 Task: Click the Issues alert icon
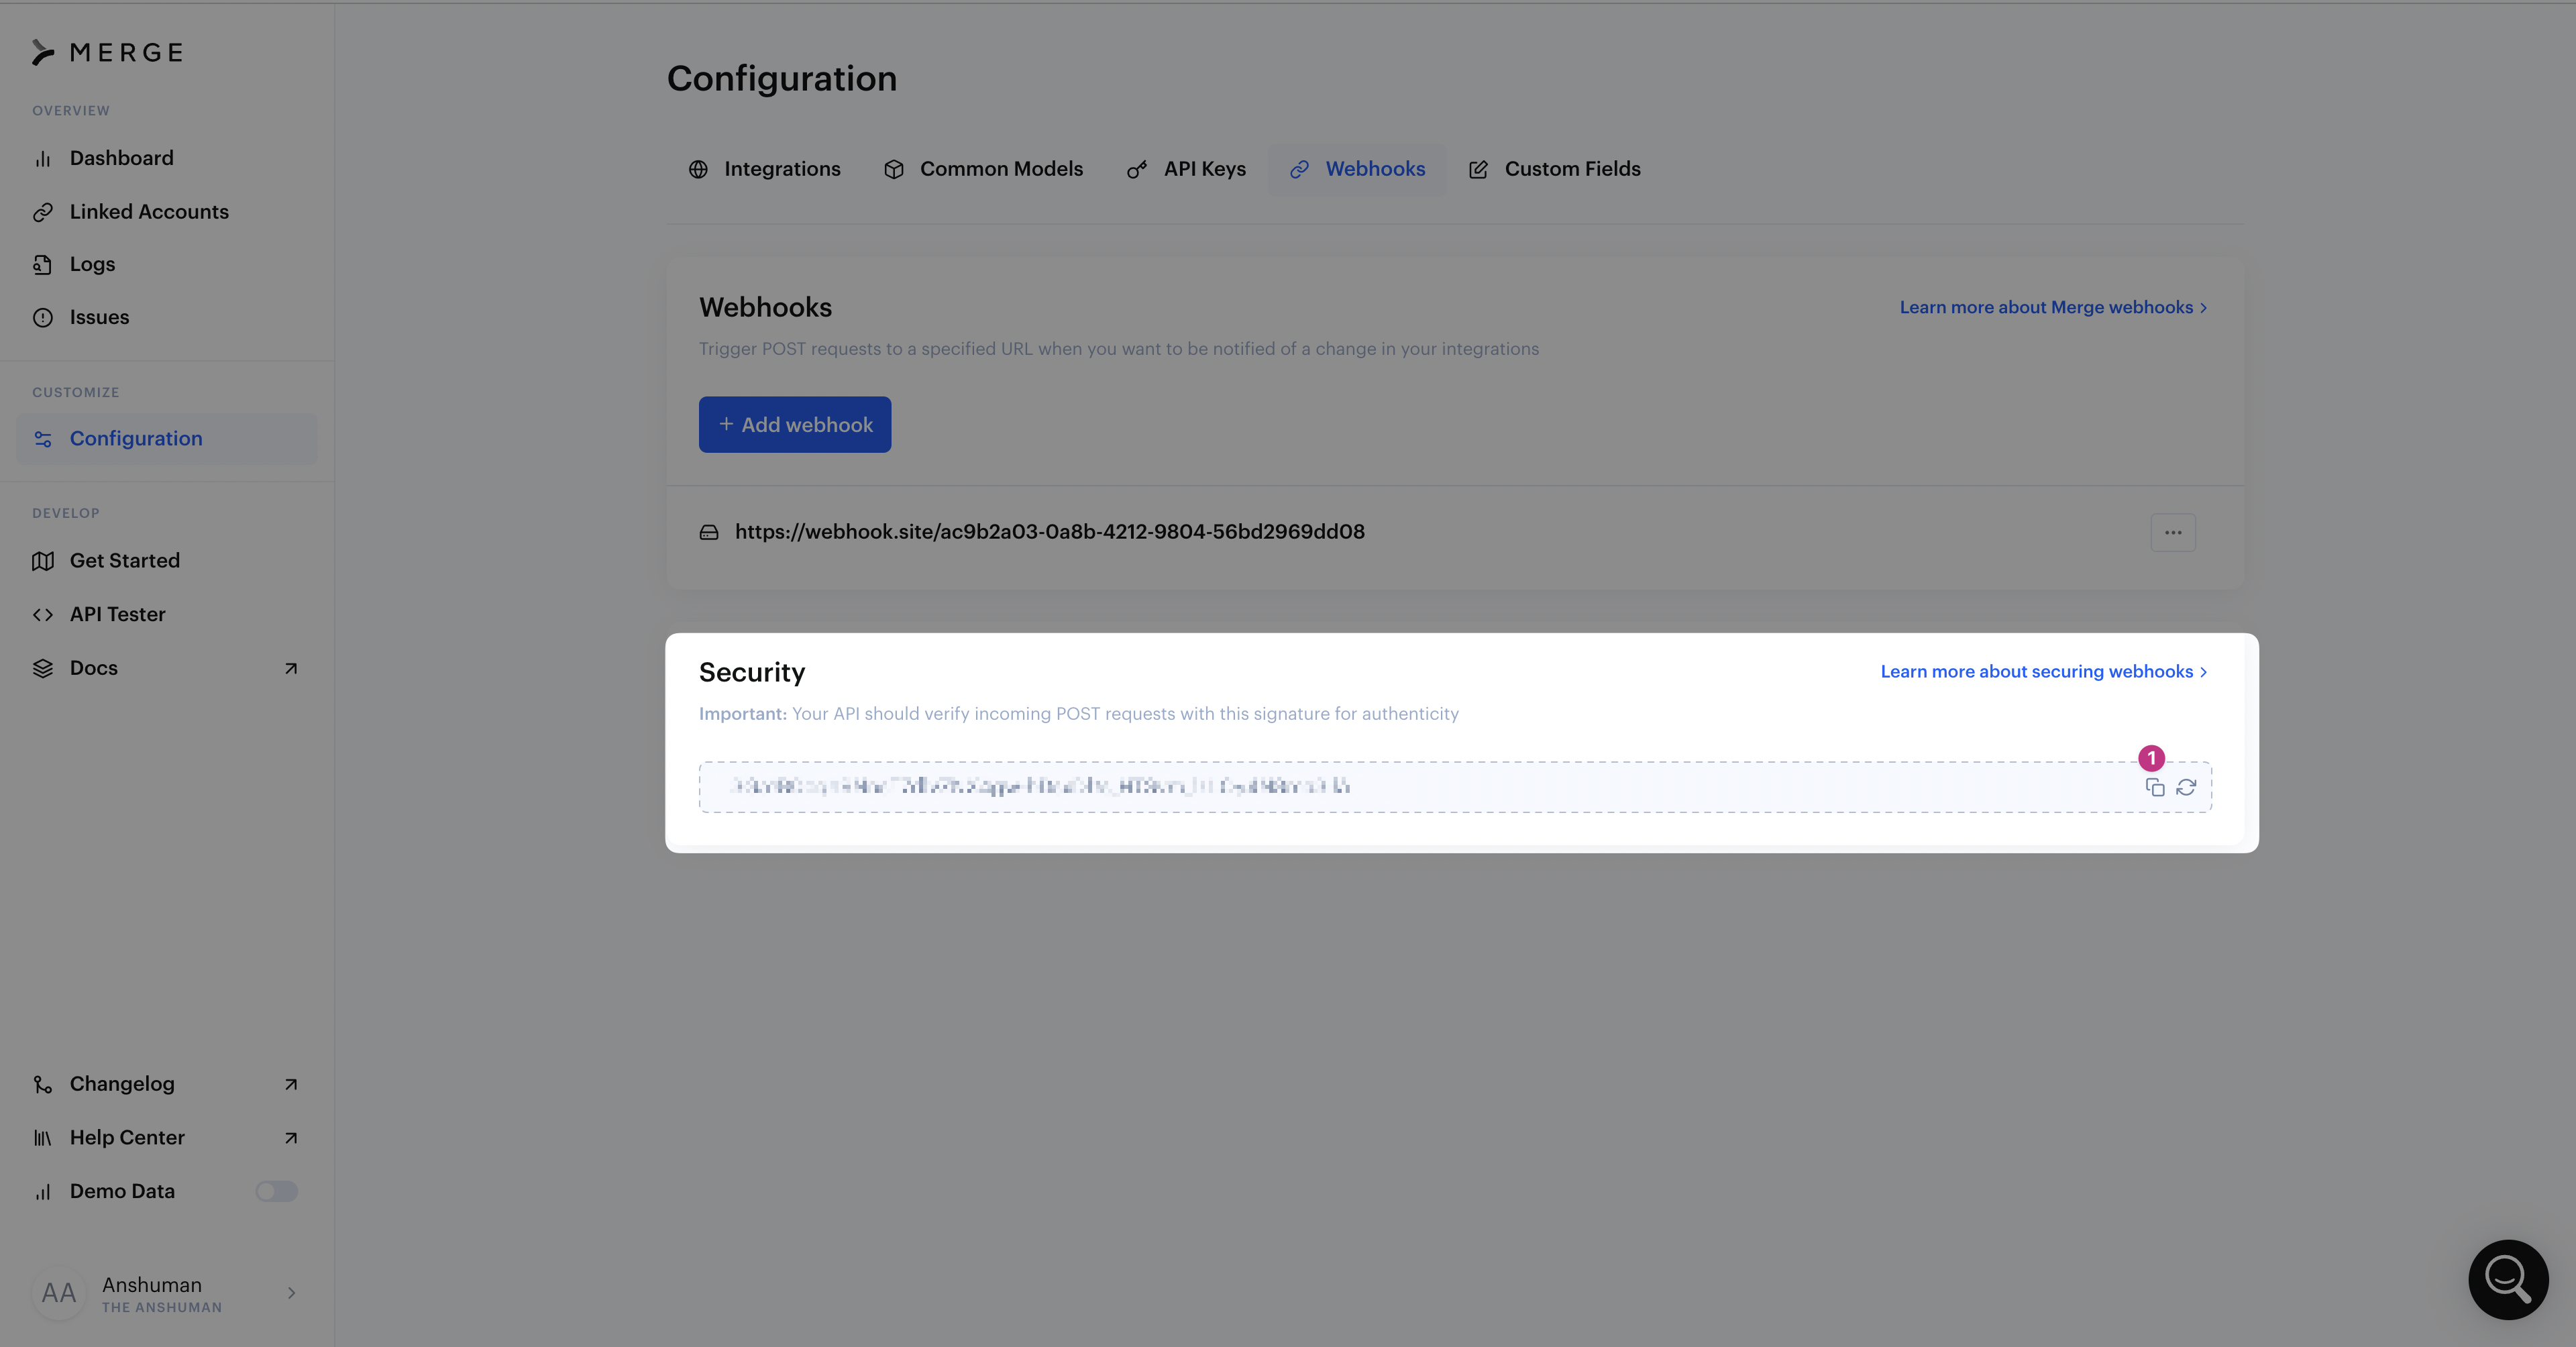coord(43,318)
